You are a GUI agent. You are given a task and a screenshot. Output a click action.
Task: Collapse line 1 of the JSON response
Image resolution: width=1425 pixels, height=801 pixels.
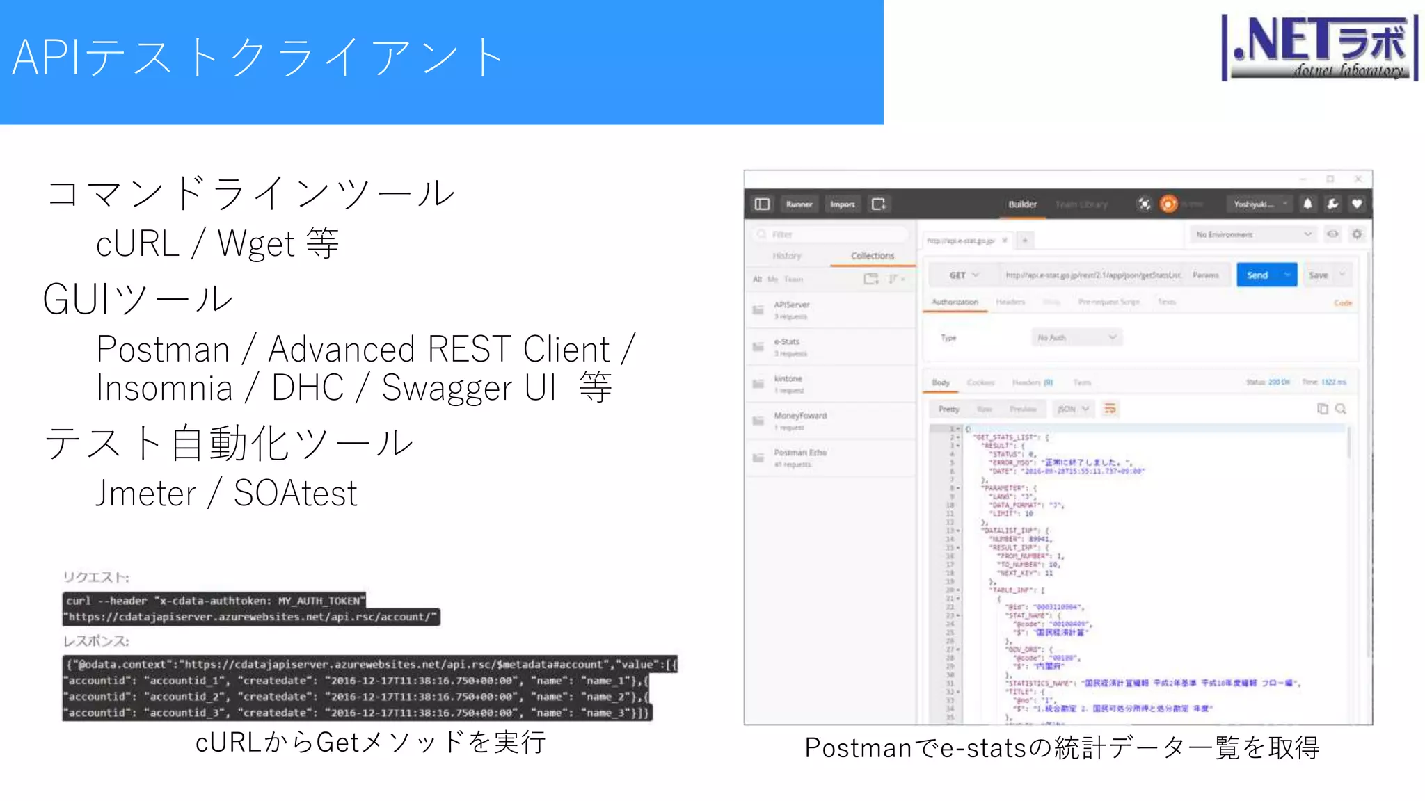[x=959, y=429]
